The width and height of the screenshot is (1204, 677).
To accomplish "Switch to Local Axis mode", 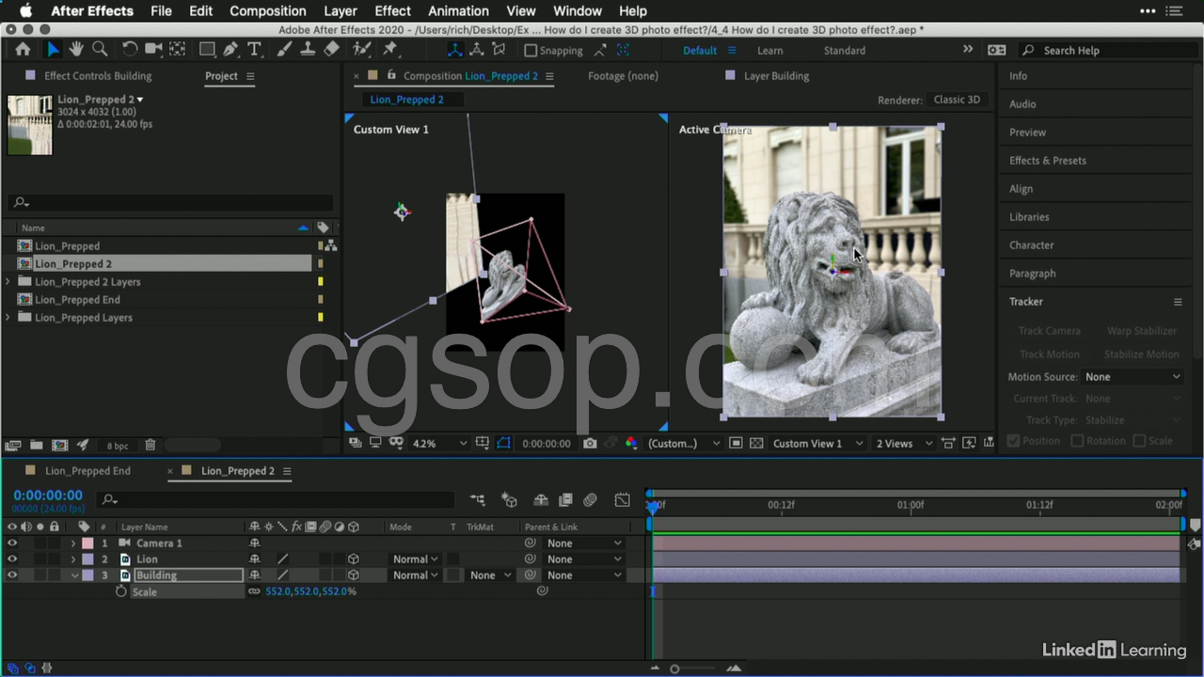I will [x=455, y=50].
